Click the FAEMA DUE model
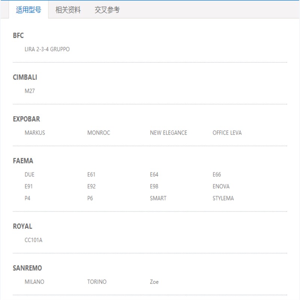The image size is (300, 300). coord(30,174)
